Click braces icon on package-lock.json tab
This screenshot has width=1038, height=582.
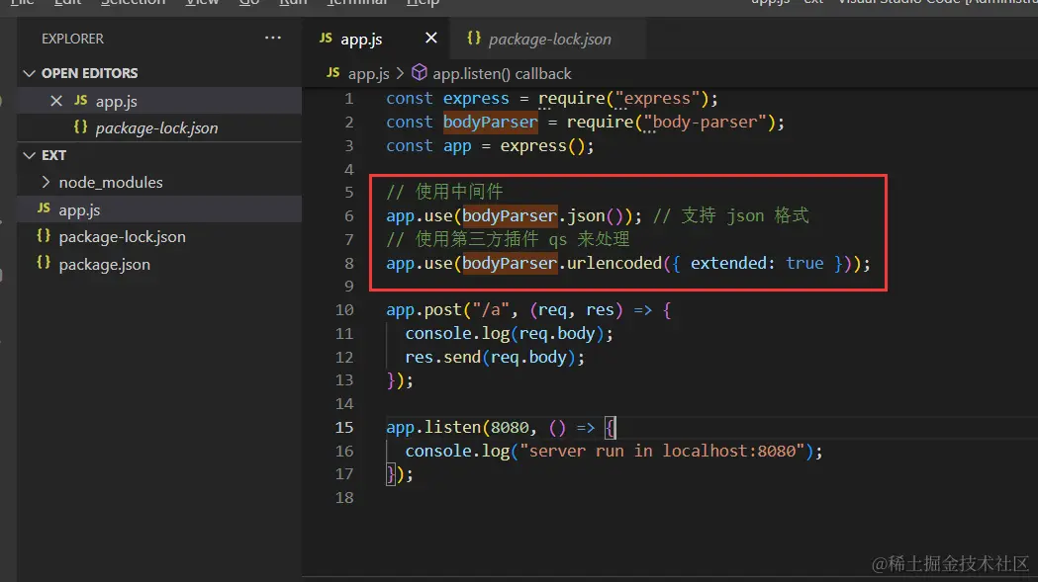click(x=473, y=39)
